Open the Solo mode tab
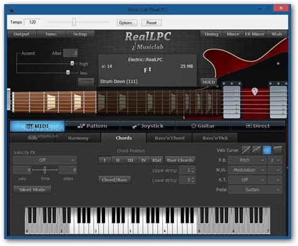This screenshot has height=246, width=298. click(32, 138)
